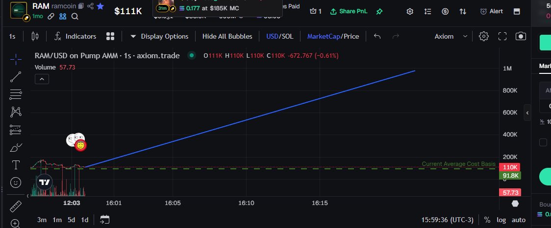The width and height of the screenshot is (551, 228).
Task: Change the candlestick chart style
Action: tap(35, 36)
